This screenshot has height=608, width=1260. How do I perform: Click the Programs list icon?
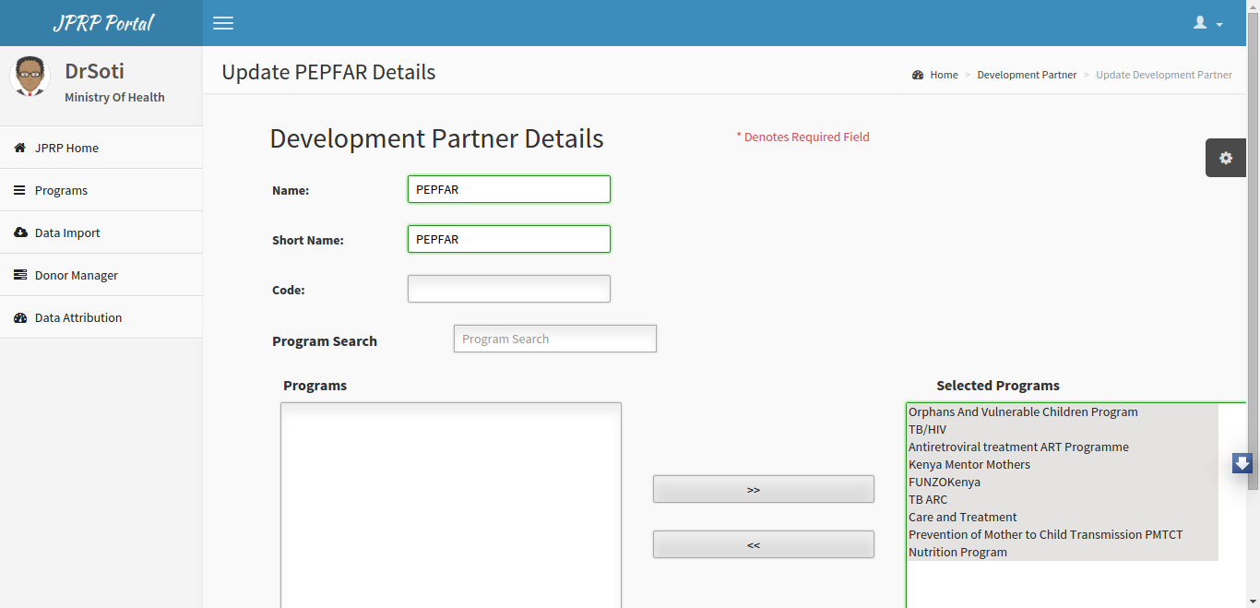click(20, 190)
